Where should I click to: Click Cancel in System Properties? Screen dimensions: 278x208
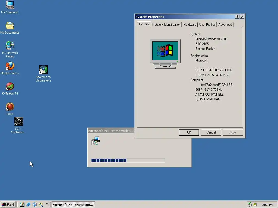211,132
